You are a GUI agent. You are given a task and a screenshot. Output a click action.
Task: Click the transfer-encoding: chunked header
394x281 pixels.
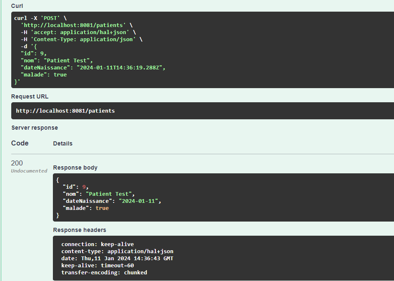click(x=104, y=272)
